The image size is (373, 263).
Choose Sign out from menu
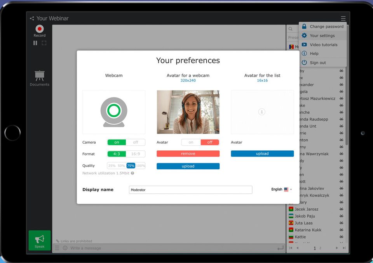(x=323, y=63)
